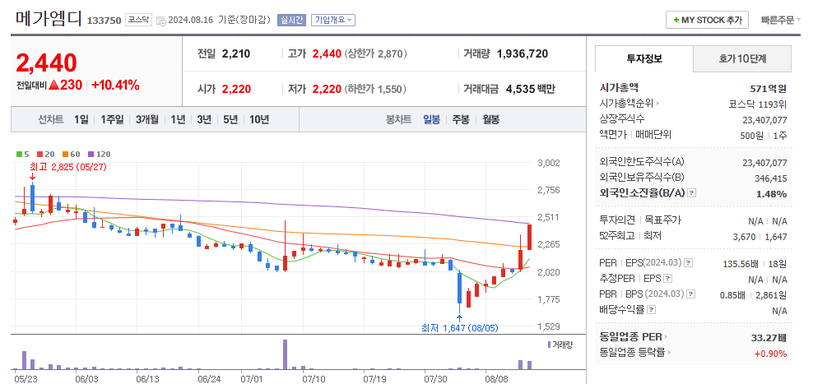813x384 pixels.
Task: Click the 거래량 value 1,936,720
Action: coord(523,53)
